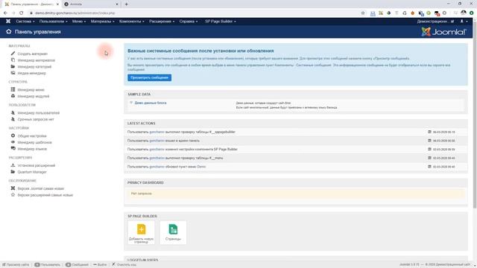Open Менеджер языков link
The image size is (477, 268).
click(x=32, y=149)
